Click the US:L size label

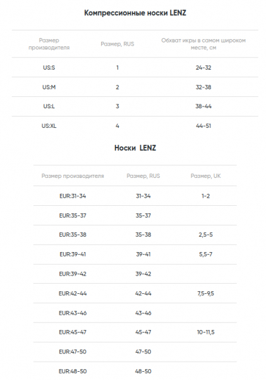(49, 106)
